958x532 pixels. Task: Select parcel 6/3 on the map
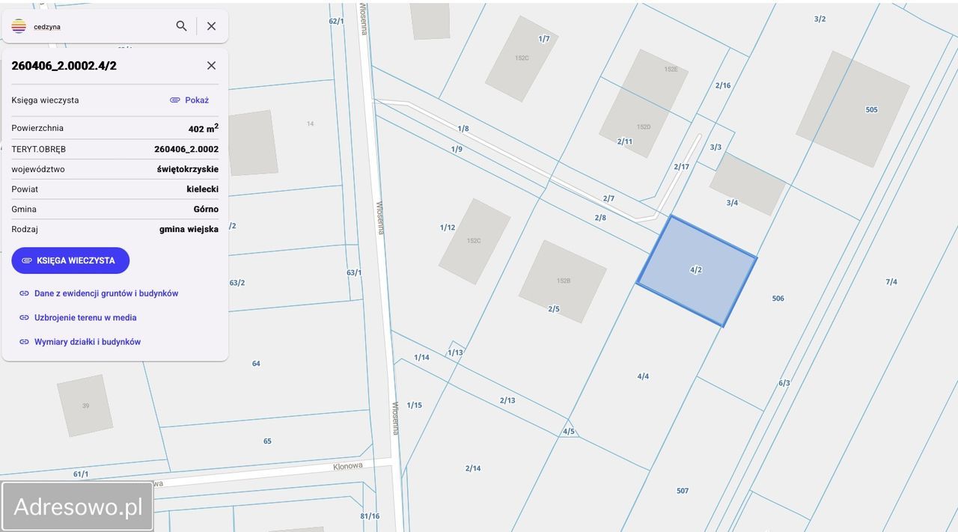(784, 383)
